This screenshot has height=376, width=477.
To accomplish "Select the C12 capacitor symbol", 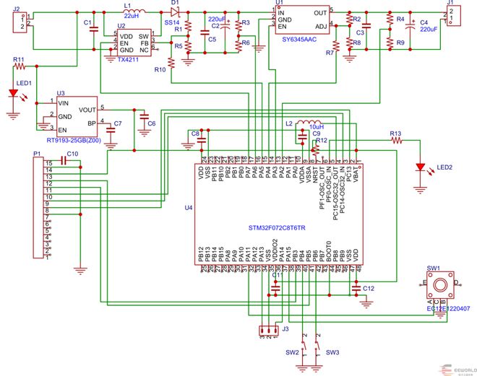I will point(356,288).
